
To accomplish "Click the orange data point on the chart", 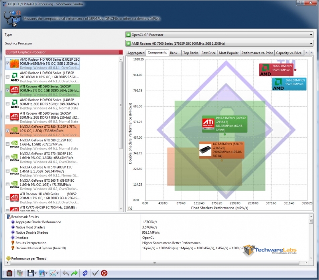I will coord(222,161).
